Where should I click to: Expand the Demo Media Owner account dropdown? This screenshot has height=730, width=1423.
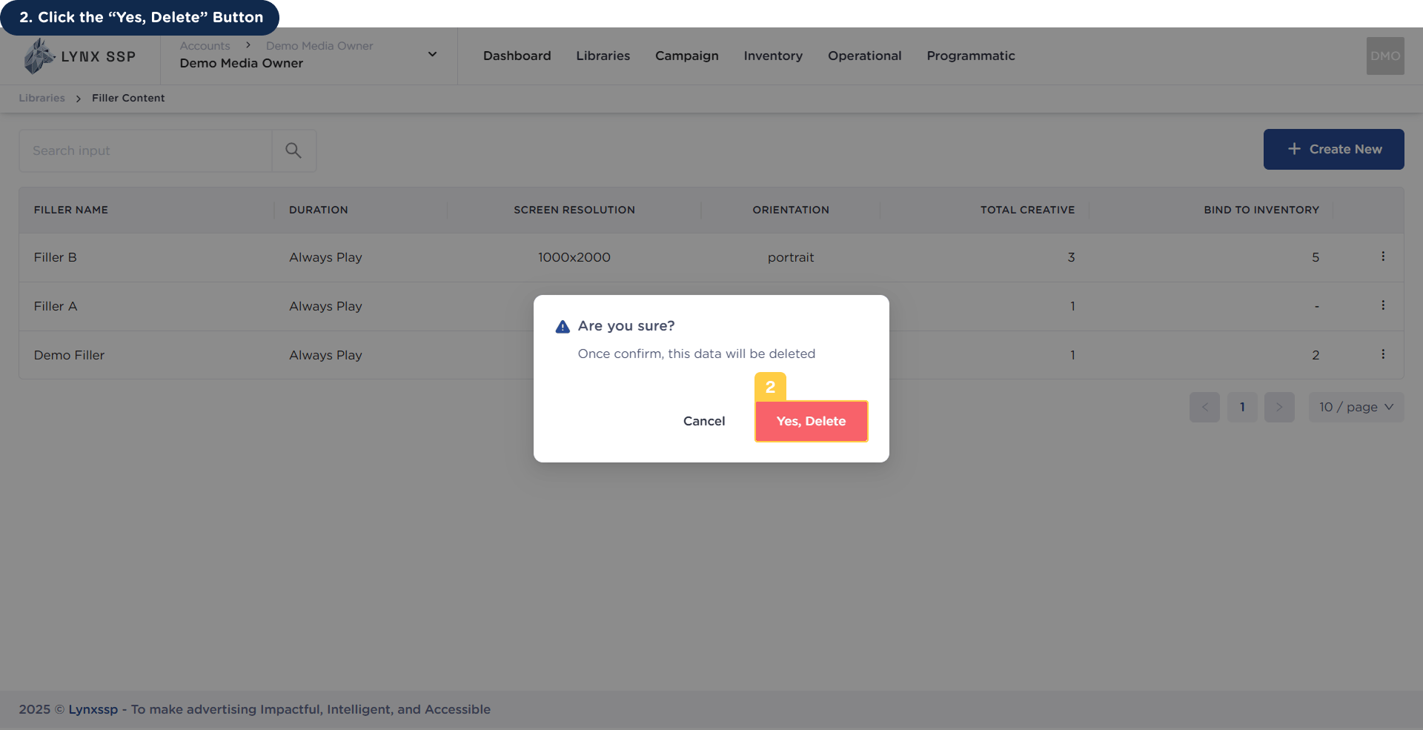tap(432, 54)
